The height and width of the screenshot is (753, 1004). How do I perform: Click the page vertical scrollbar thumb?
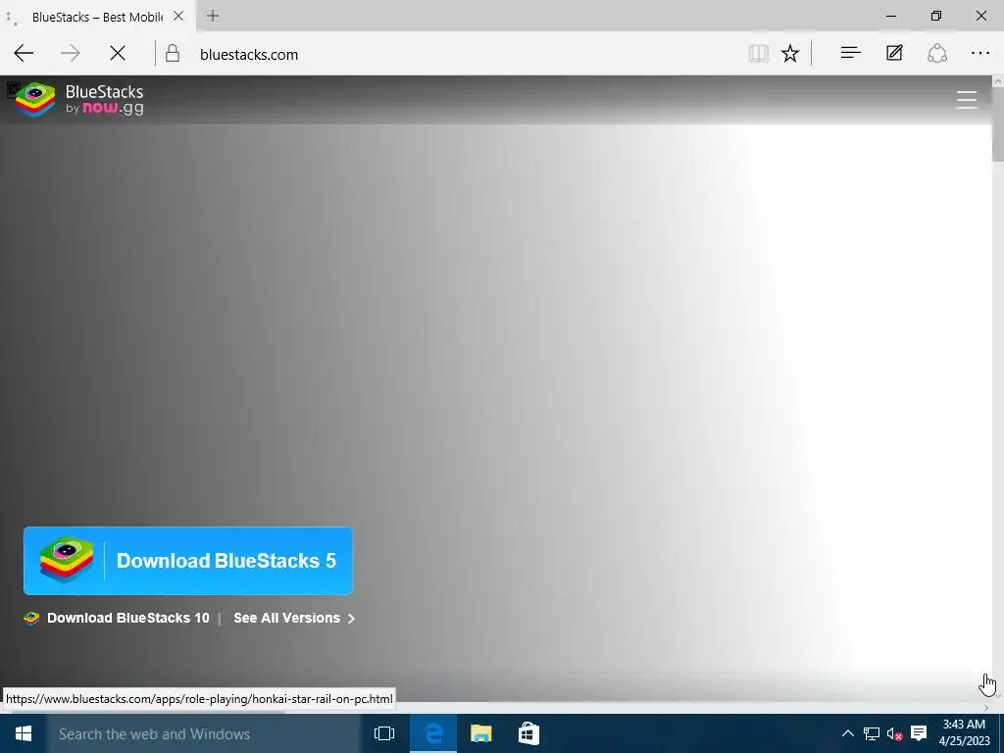[997, 125]
